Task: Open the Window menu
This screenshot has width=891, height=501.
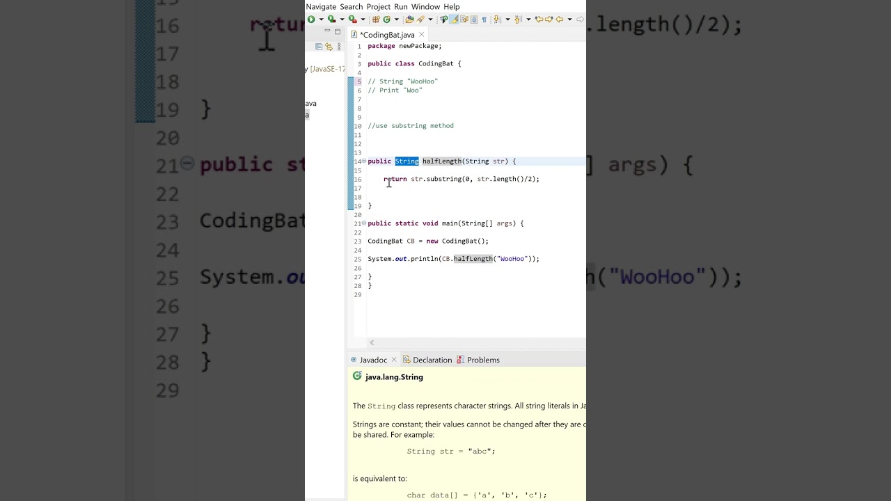Action: pos(425,6)
